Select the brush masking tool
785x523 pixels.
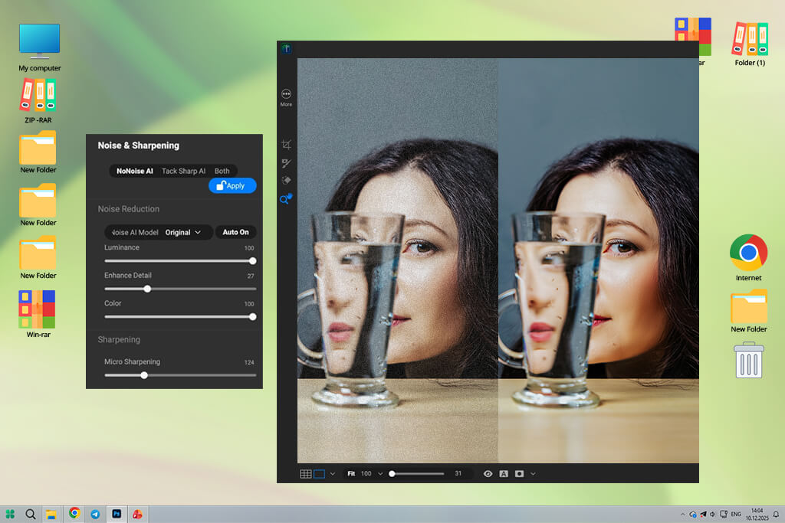pos(287,163)
